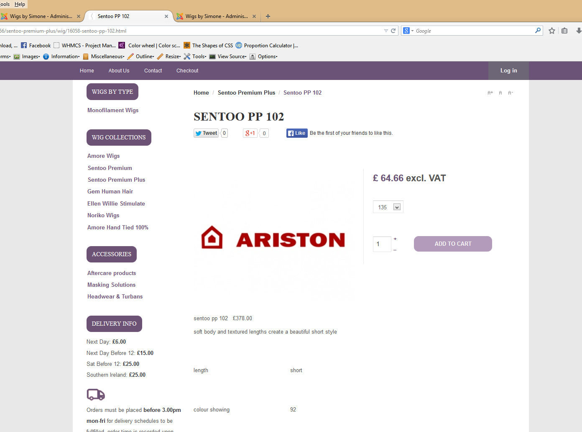
Task: Expand the Resize developer toolbar menu
Action: tap(169, 57)
